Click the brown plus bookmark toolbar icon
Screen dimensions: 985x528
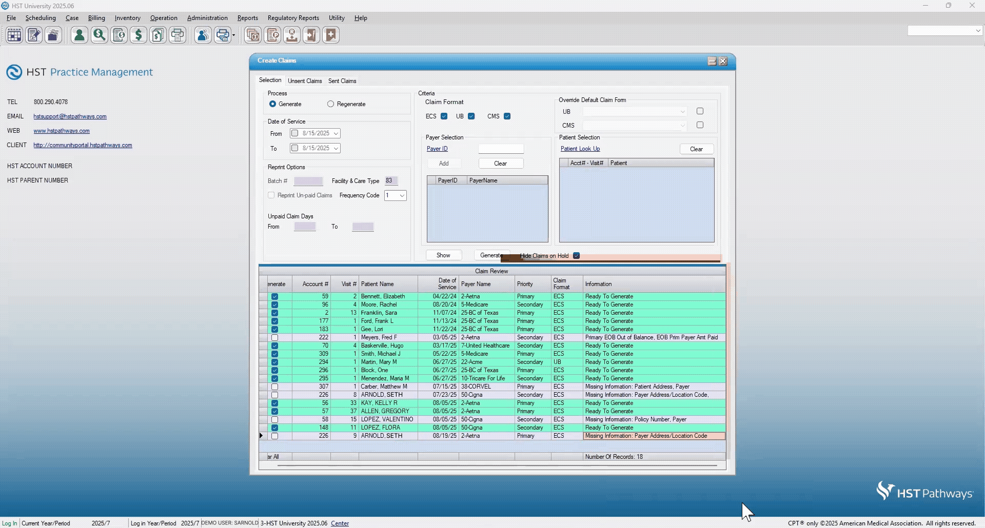point(331,35)
